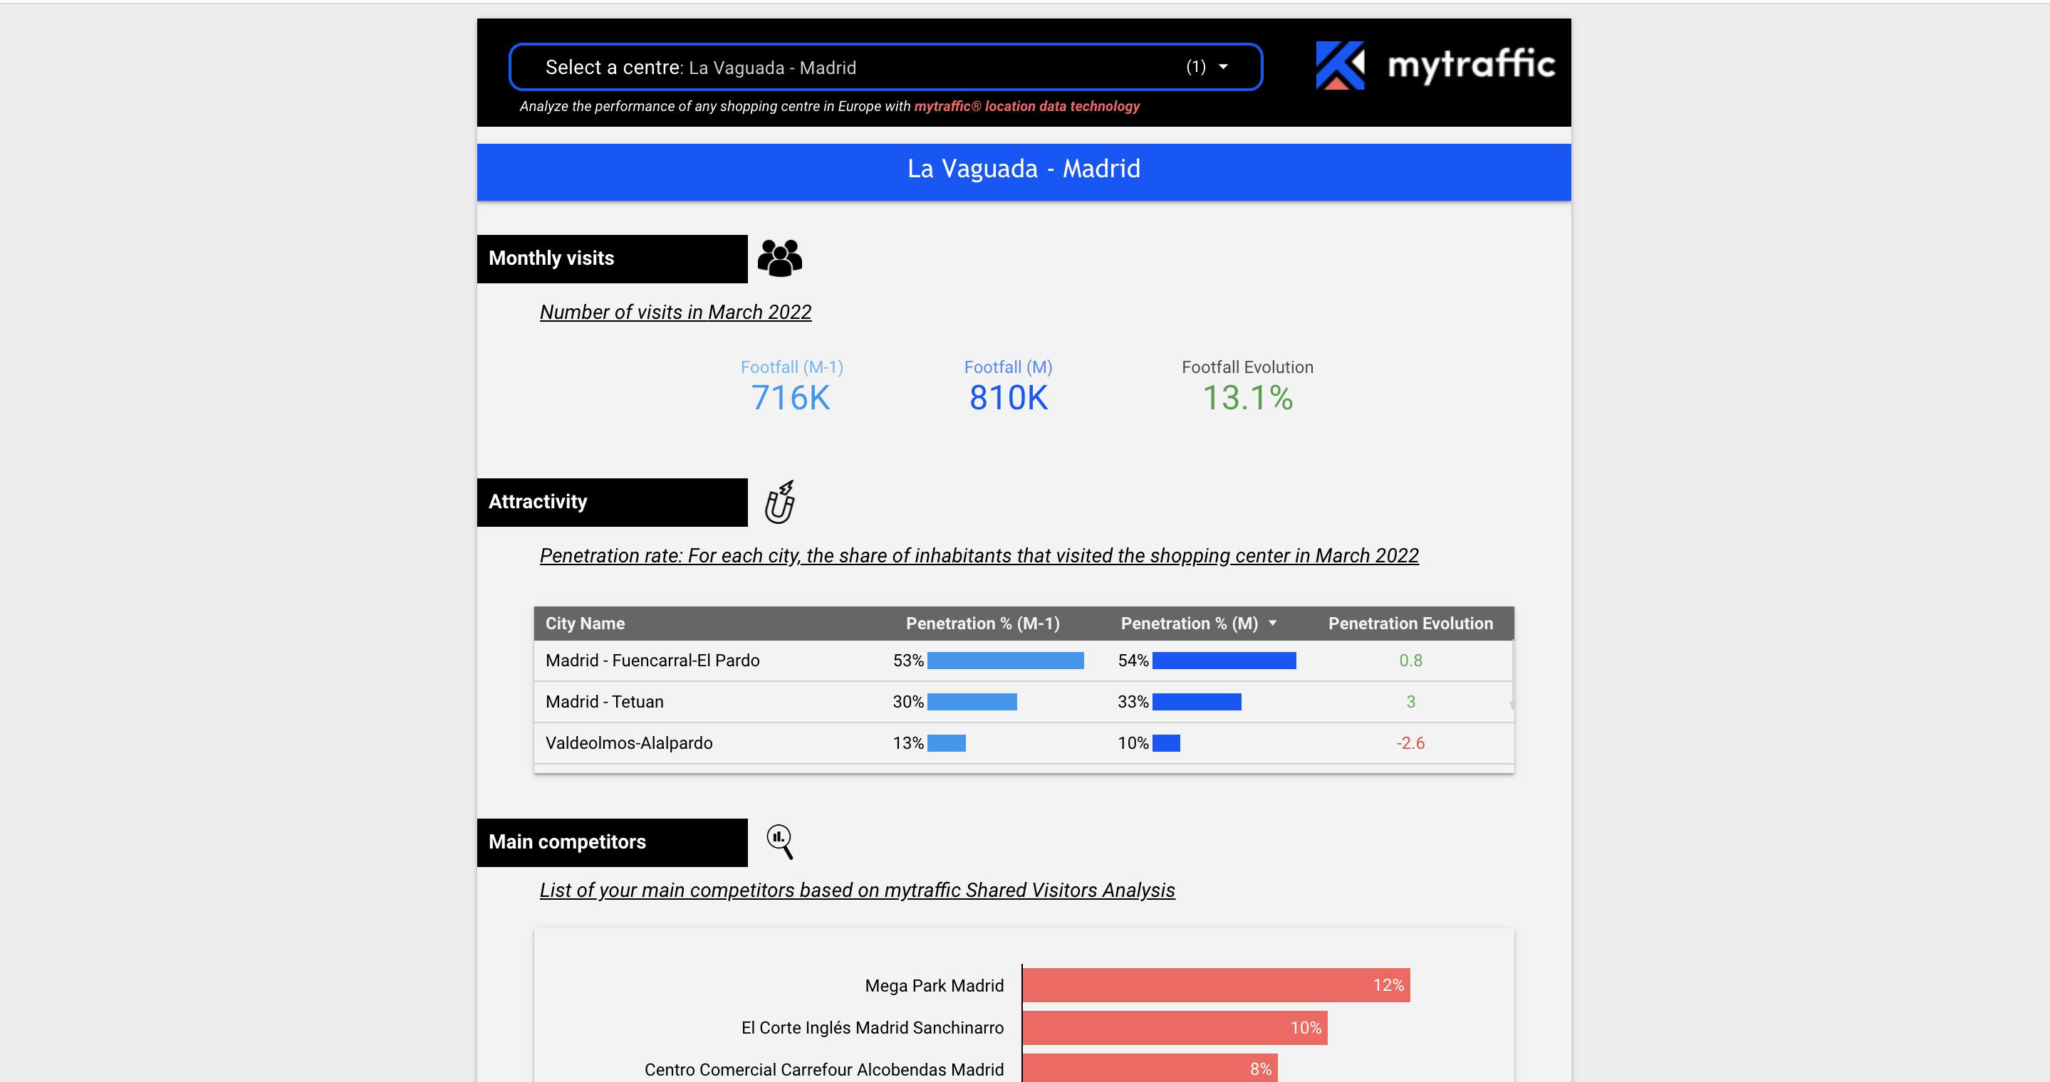Click the 716K footfall value
Viewport: 2050px width, 1082px height.
[790, 397]
